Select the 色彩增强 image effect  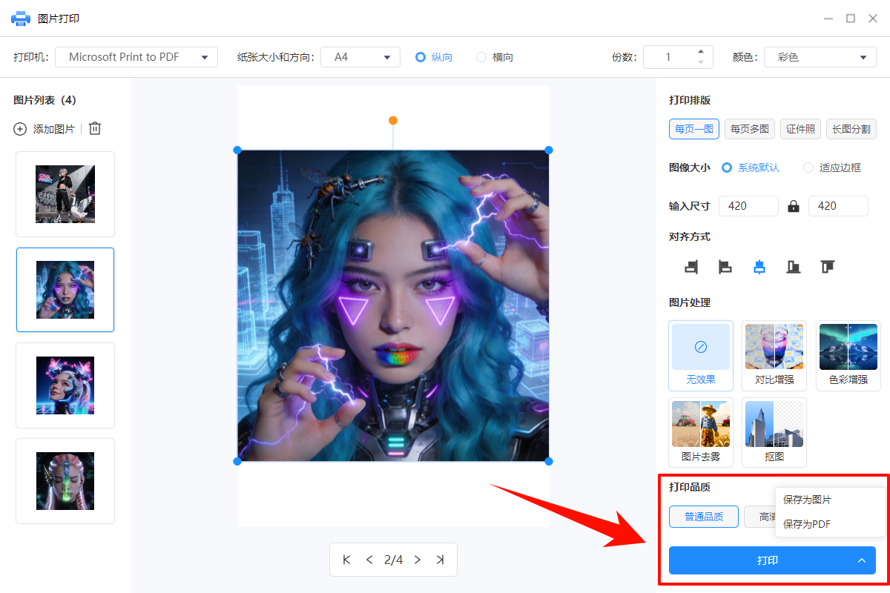click(848, 356)
